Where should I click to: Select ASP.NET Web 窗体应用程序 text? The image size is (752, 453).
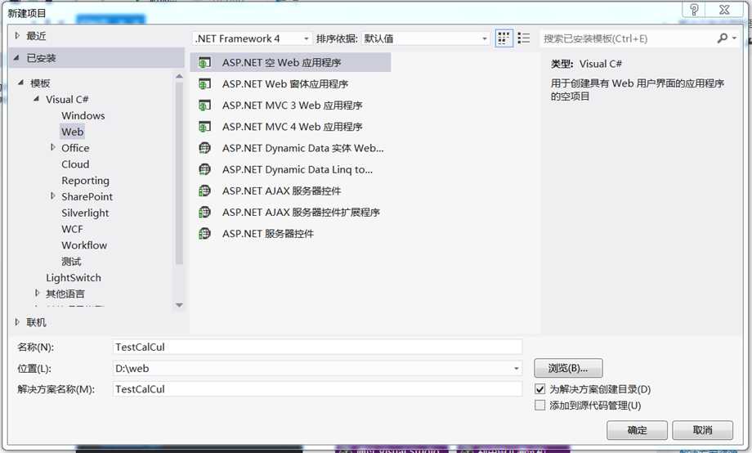tap(285, 84)
